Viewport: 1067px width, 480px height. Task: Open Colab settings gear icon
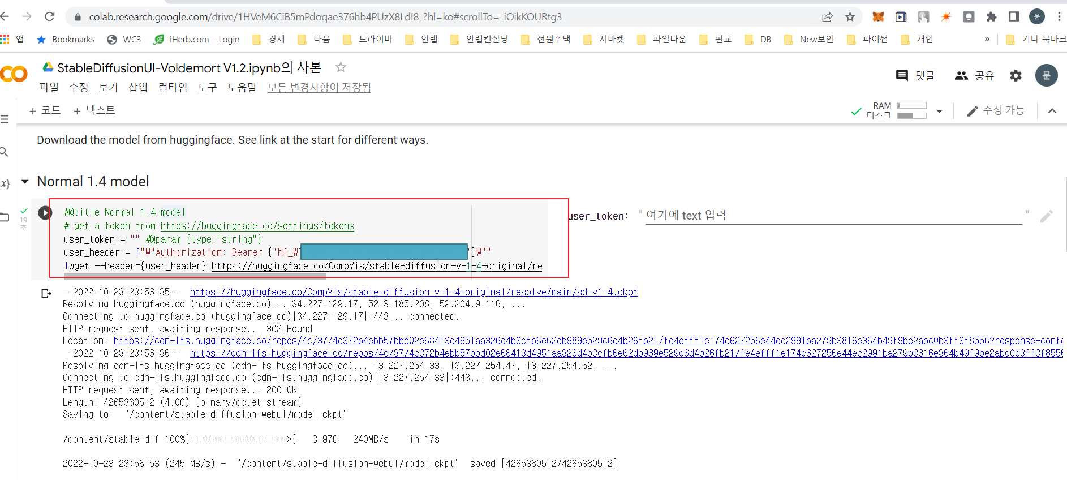1016,75
